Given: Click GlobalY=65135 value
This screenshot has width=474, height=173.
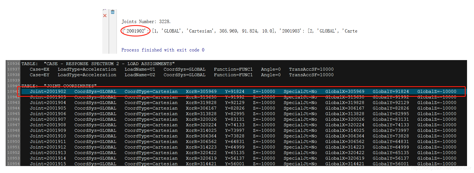Looking at the screenshot, I should pyautogui.click(x=391, y=153).
